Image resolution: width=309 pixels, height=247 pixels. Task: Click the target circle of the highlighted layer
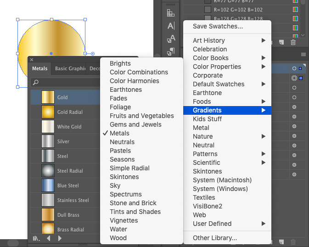[x=294, y=68]
